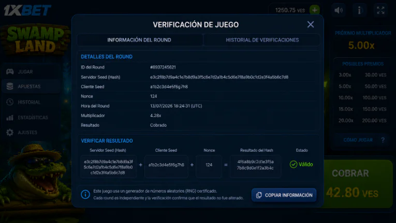This screenshot has height=223, width=396.
Task: Click the 20.00x prize row
Action: click(362, 120)
